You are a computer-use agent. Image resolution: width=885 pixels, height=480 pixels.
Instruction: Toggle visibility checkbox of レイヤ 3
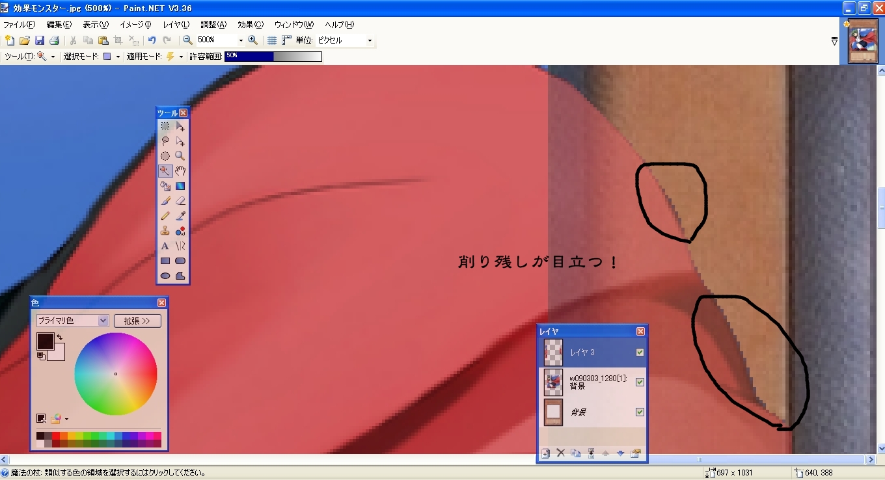coord(640,353)
